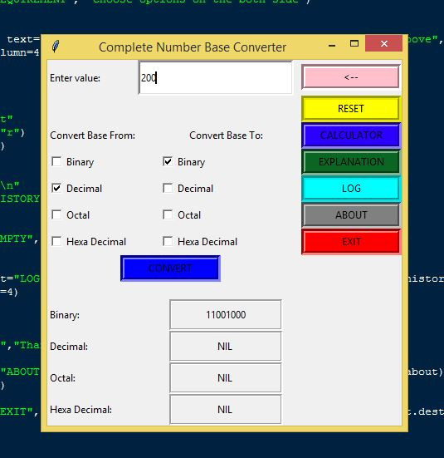Click the Hexa Decimal result box showing NIL
This screenshot has width=444, height=458.
tap(226, 409)
